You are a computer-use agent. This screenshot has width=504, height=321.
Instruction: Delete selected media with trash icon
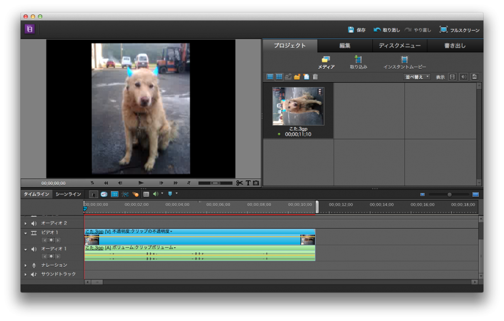[x=316, y=77]
